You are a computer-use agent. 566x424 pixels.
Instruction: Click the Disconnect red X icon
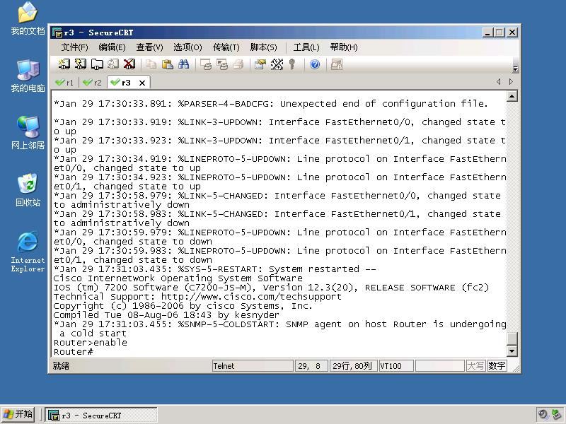coord(129,64)
